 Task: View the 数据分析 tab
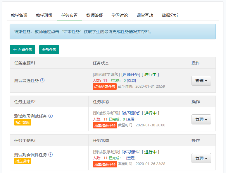170,15
